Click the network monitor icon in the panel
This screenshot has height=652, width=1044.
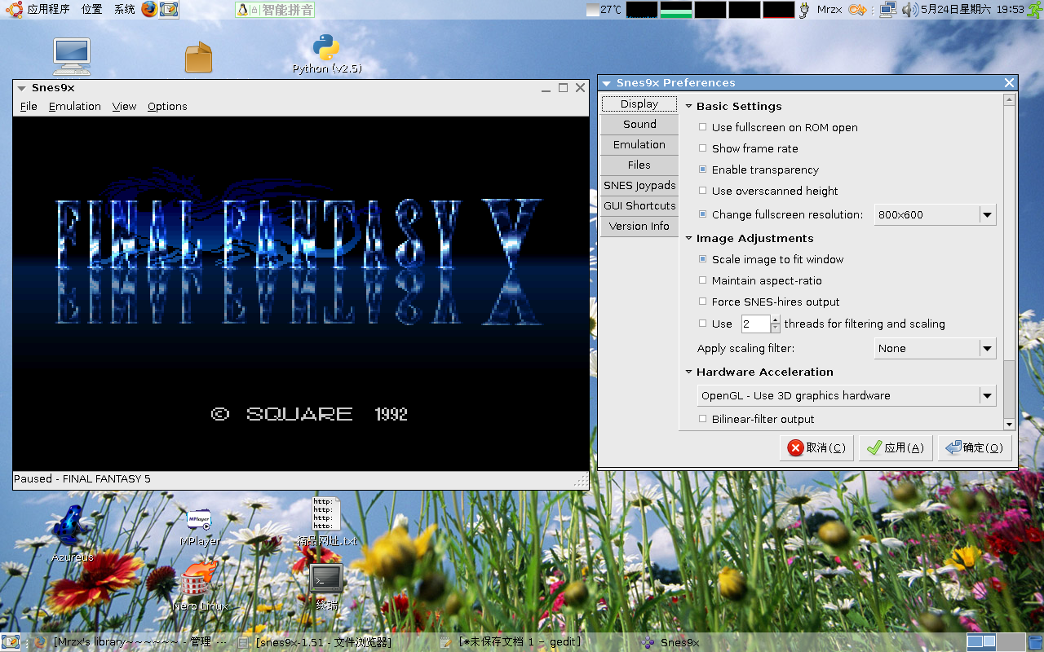point(888,10)
